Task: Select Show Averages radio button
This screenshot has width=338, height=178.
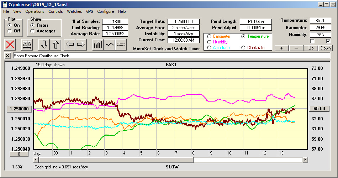Action: (x=32, y=31)
